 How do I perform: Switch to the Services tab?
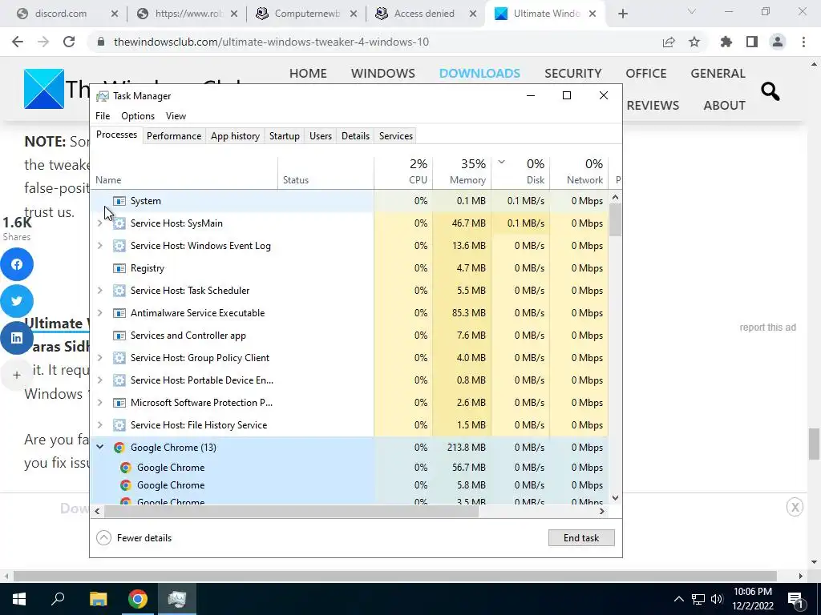[x=396, y=136]
